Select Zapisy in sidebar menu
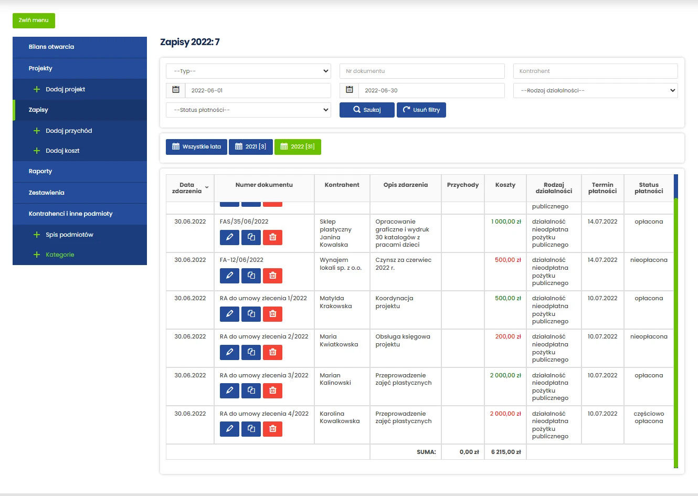698x496 pixels. pyautogui.click(x=80, y=110)
